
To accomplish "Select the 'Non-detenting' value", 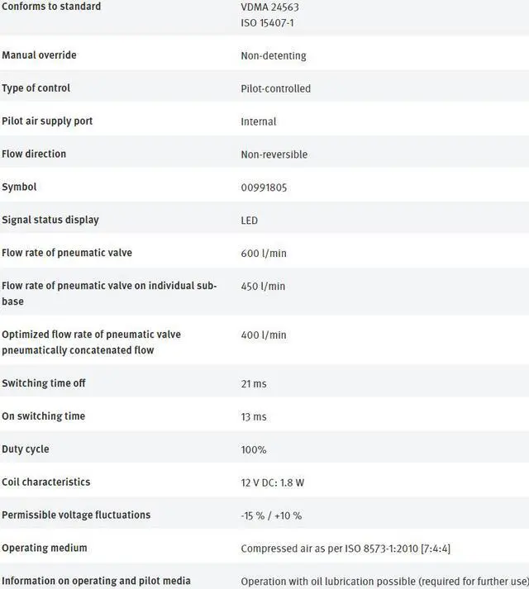I will [273, 56].
